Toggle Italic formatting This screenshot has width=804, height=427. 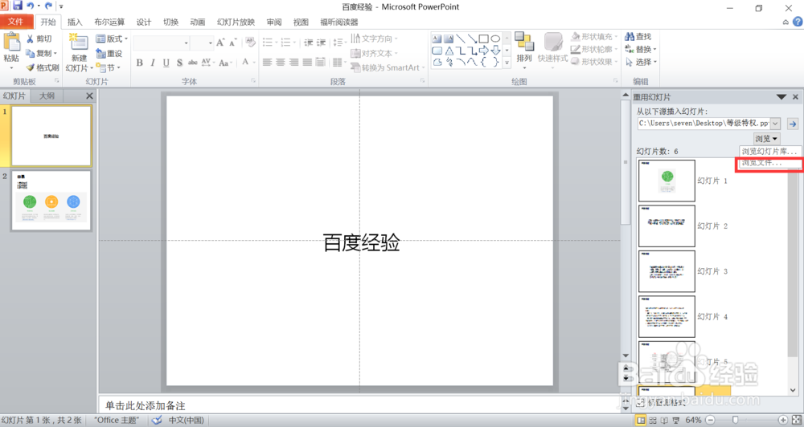(153, 63)
